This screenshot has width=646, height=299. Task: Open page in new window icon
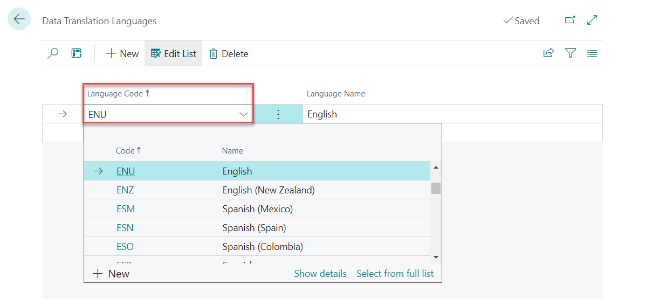coord(570,20)
